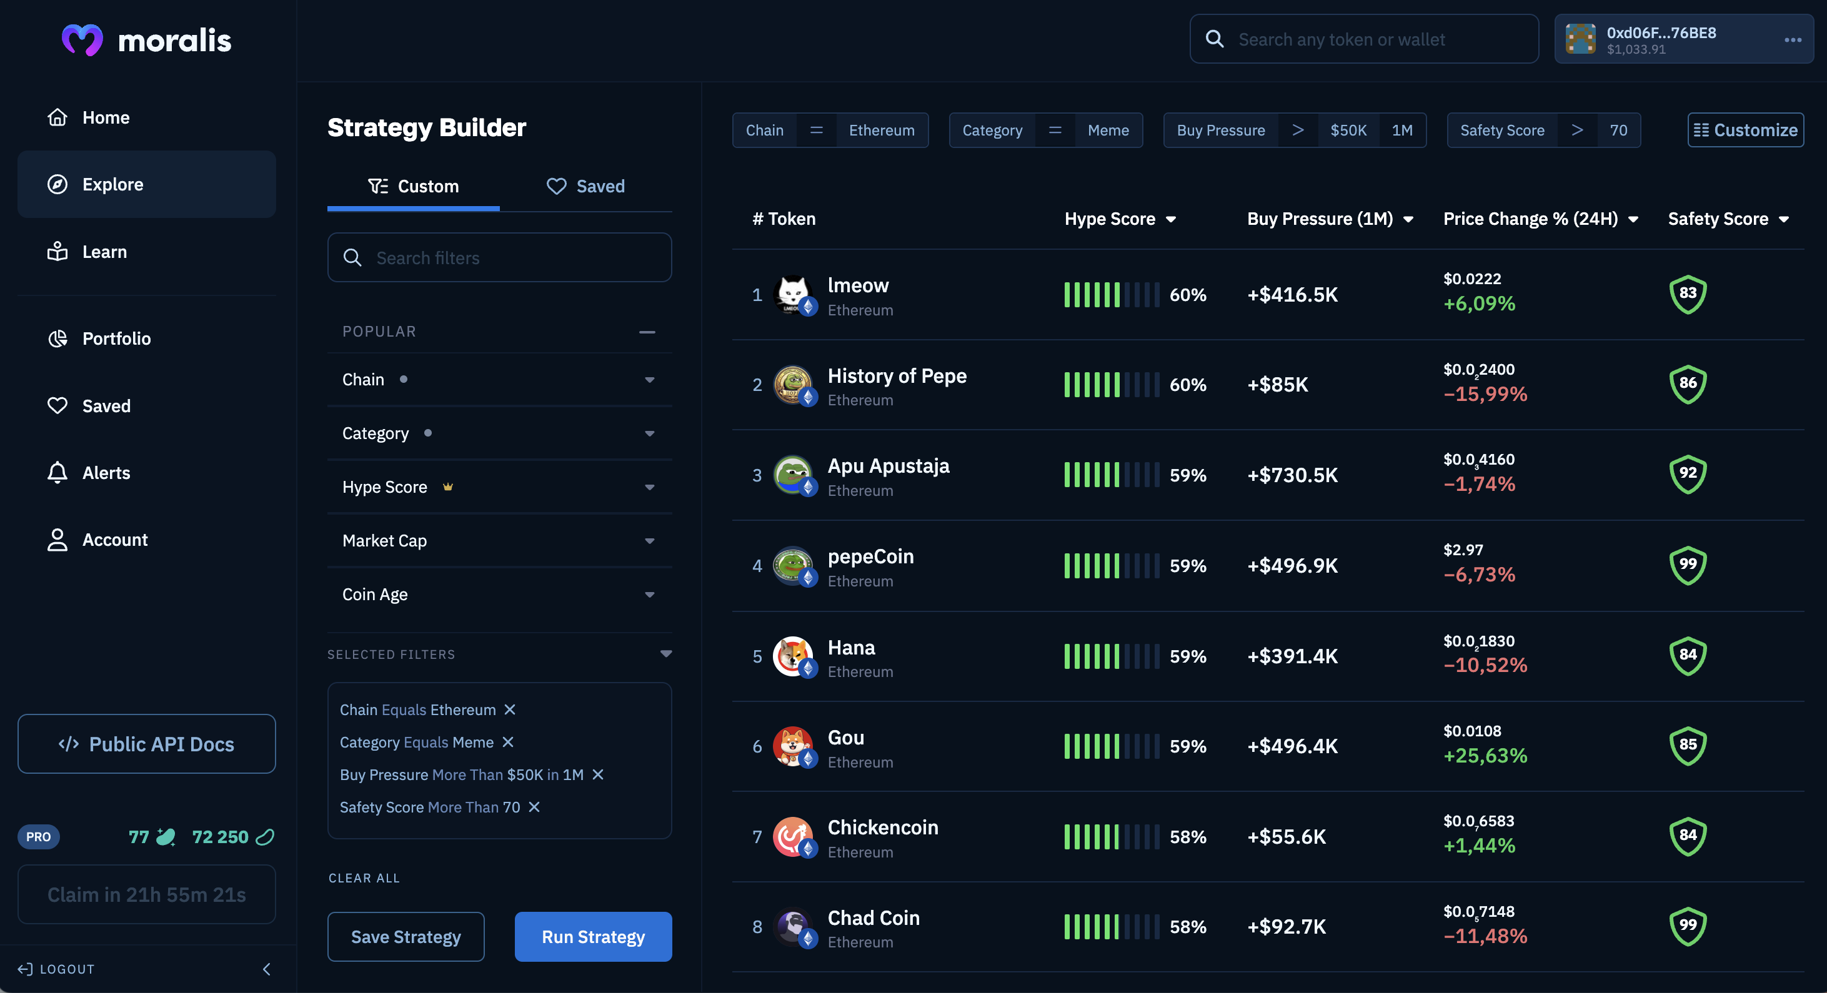The image size is (1827, 993).
Task: Click the crown icon next to Hype Score
Action: tap(448, 487)
